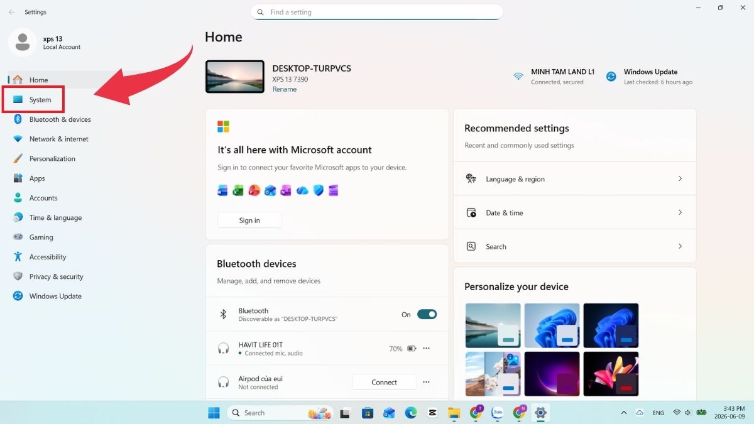754x424 pixels.
Task: Click the OneDrive cloud icon in account card
Action: [x=302, y=190]
